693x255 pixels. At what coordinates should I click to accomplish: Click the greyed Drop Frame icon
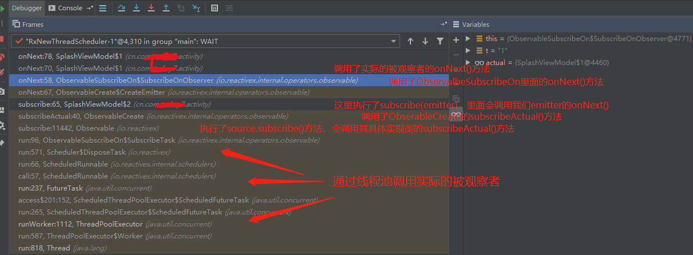[x=181, y=8]
